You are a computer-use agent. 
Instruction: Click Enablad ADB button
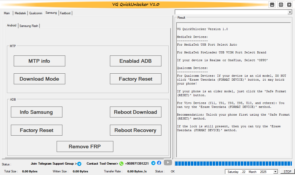[135, 61]
